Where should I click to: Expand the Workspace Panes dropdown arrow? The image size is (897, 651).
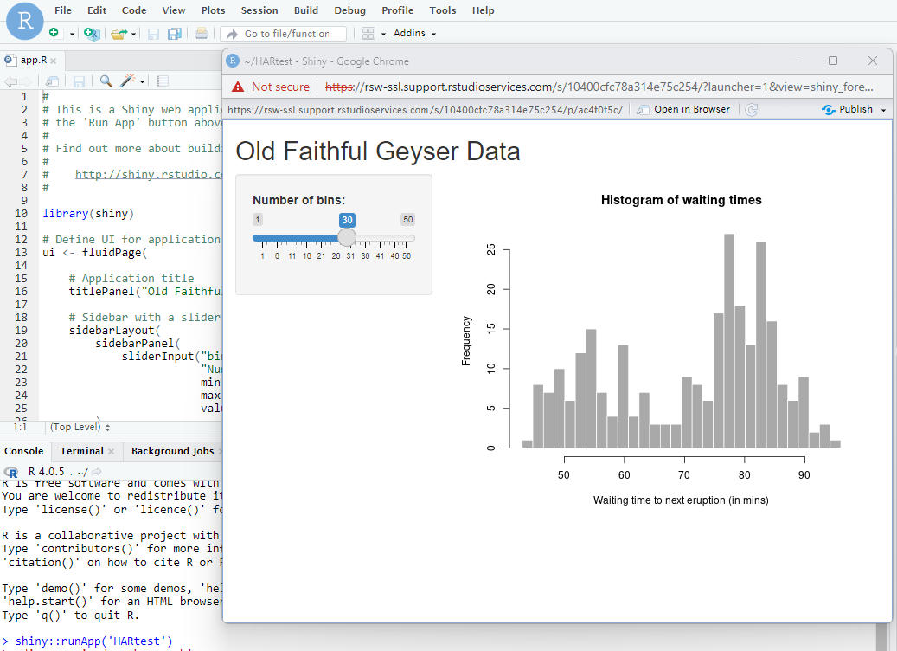click(x=383, y=34)
